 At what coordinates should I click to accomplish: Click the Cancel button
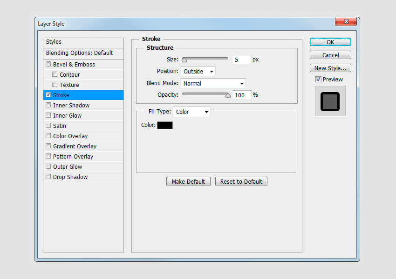coord(330,55)
